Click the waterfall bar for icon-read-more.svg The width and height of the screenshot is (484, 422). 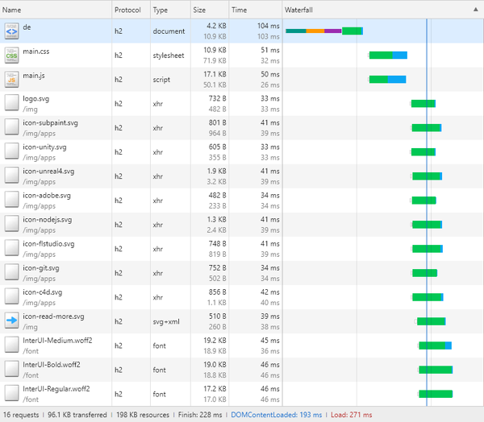pos(432,321)
